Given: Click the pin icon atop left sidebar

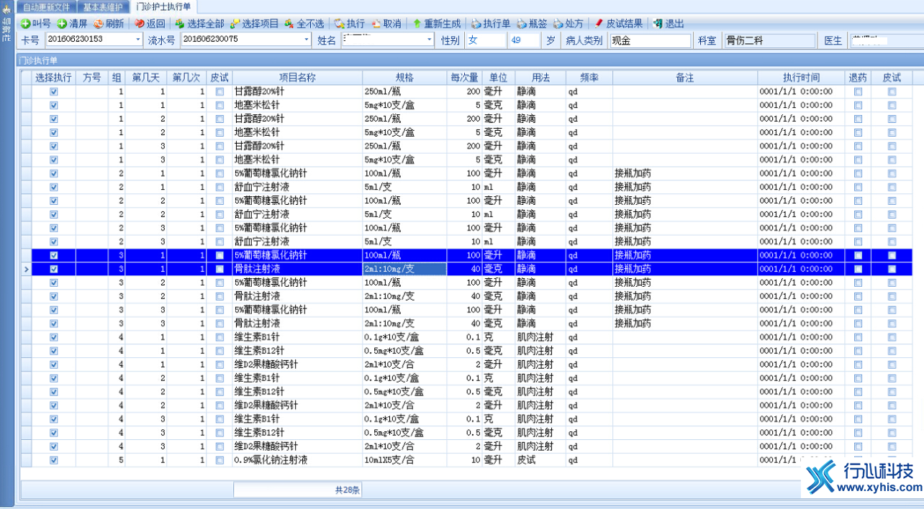Looking at the screenshot, I should pos(6,9).
